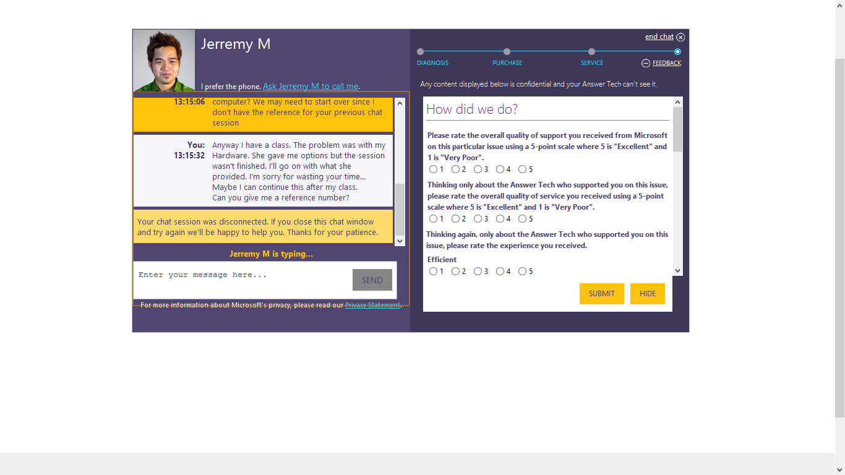Click Ask Jerremy M to call me
This screenshot has width=845, height=475.
311,87
